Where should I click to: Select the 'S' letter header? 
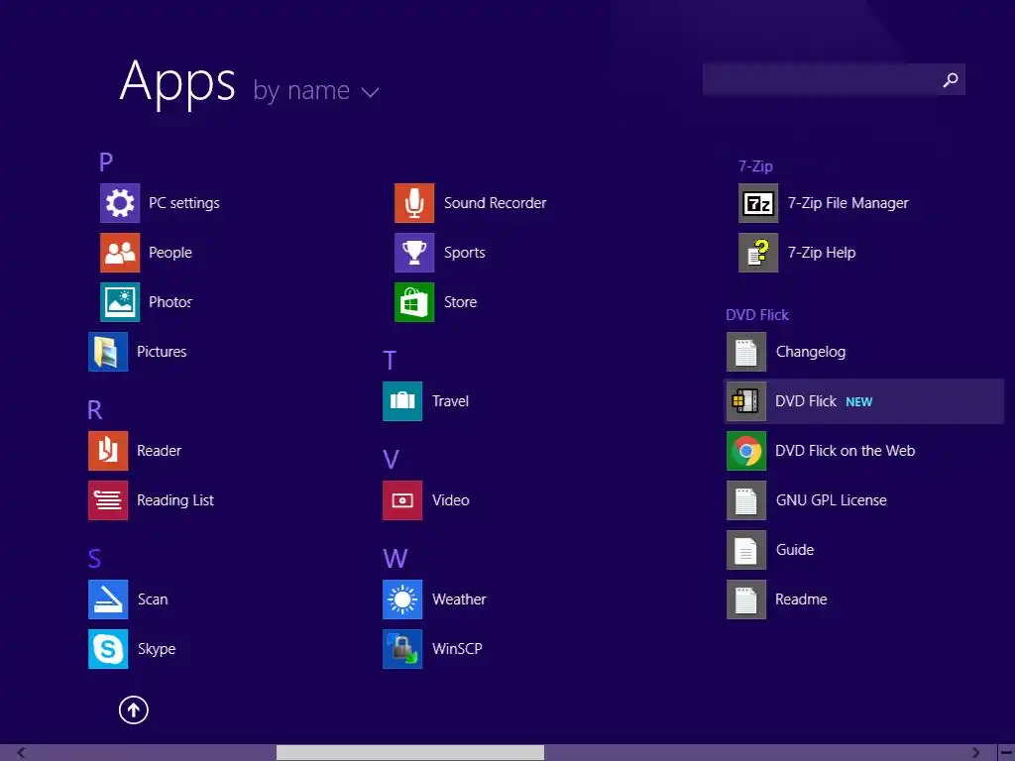click(94, 559)
